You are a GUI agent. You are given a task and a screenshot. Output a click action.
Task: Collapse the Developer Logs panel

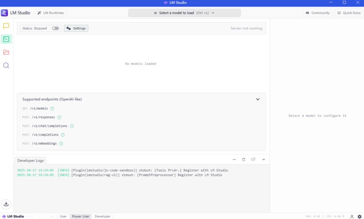[x=263, y=159]
